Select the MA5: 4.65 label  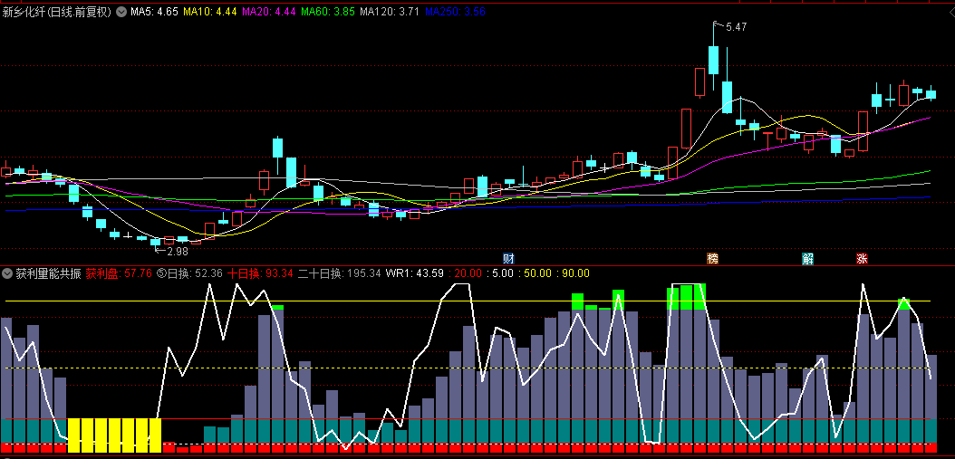154,12
